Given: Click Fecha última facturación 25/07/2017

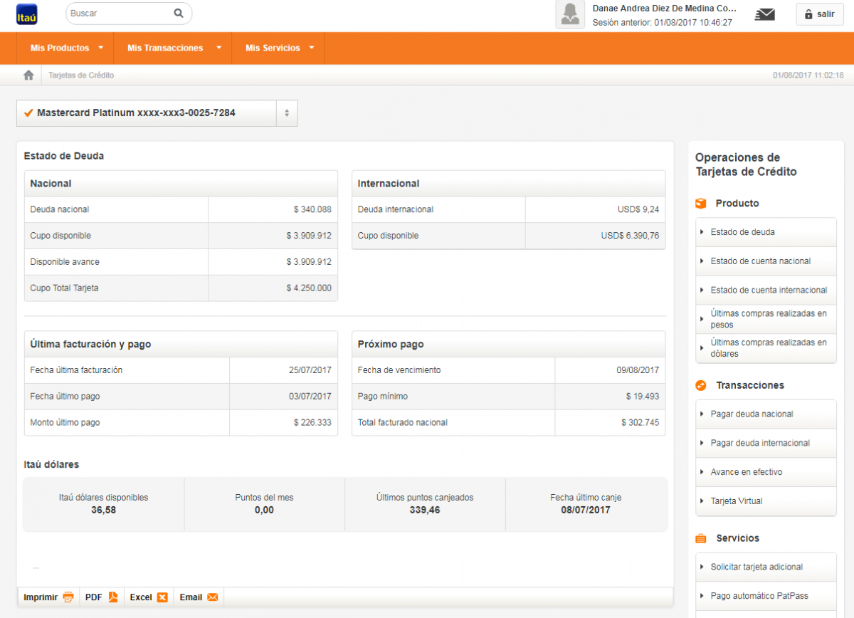Looking at the screenshot, I should (x=310, y=370).
